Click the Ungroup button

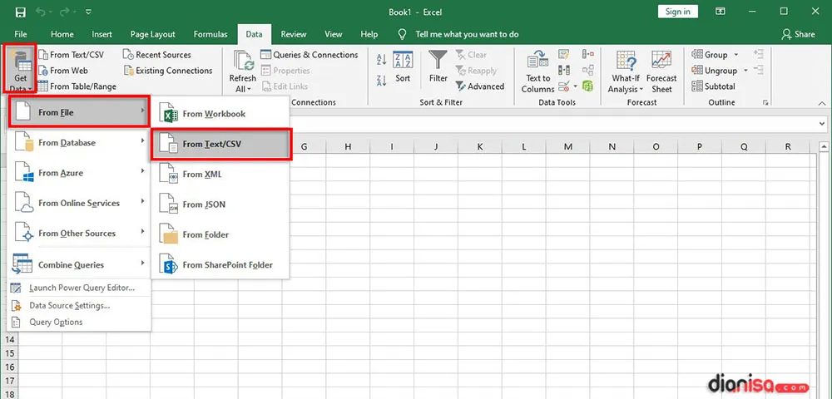point(714,71)
